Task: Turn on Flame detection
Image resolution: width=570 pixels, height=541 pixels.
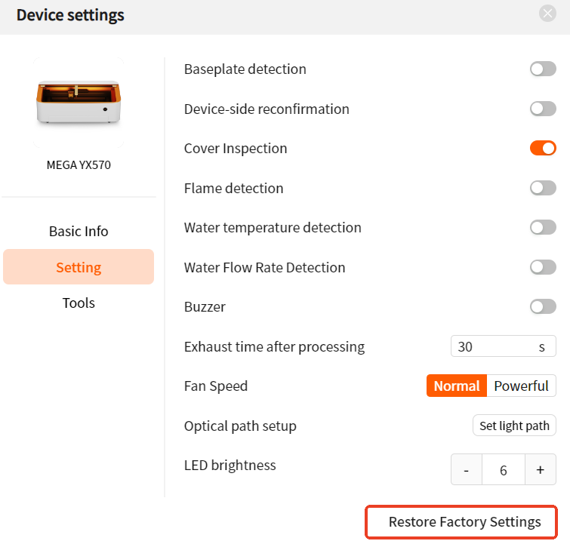Action: (543, 188)
